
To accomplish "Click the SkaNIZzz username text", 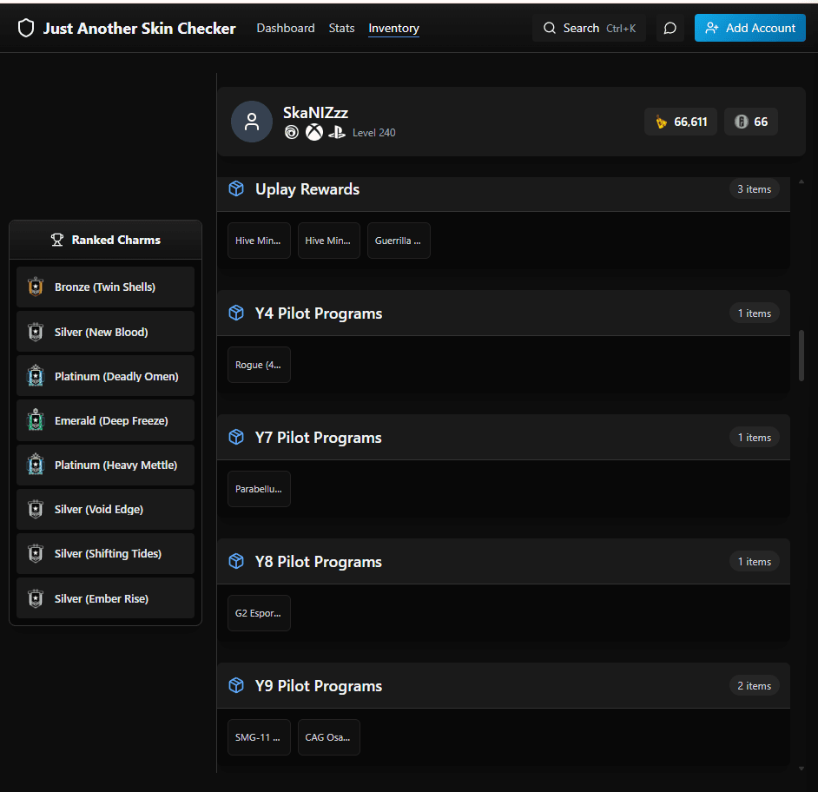I will click(315, 113).
